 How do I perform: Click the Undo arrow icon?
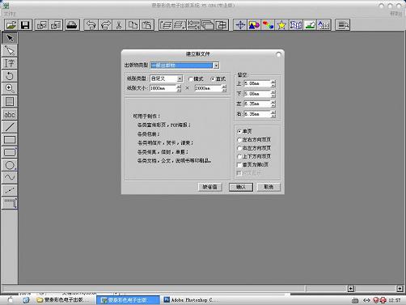[91, 25]
